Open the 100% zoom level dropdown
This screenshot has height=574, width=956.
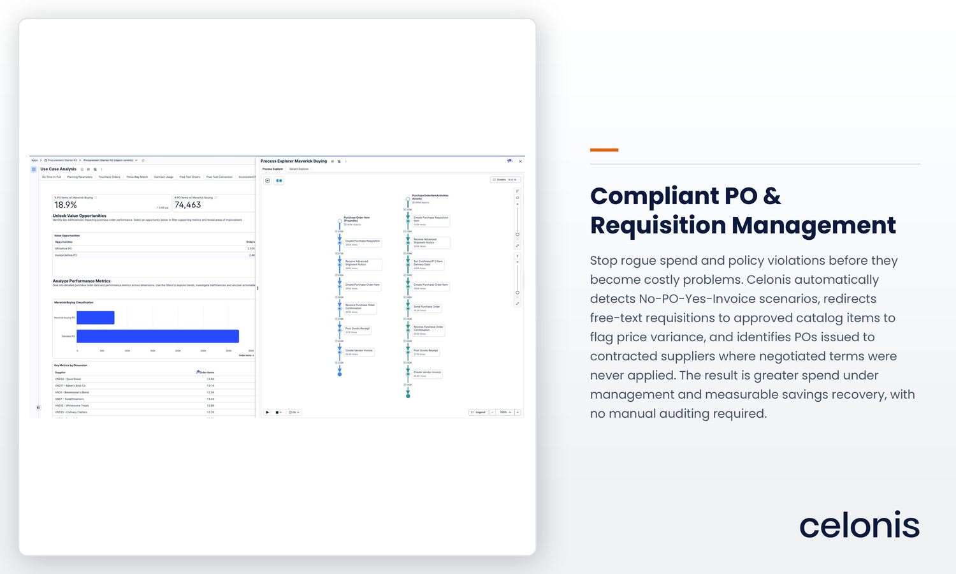pos(505,412)
